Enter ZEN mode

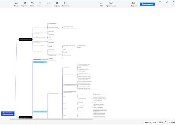coord(101,4)
